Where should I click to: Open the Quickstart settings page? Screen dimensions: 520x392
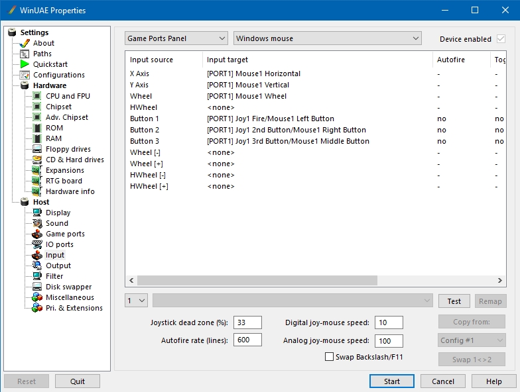(50, 64)
